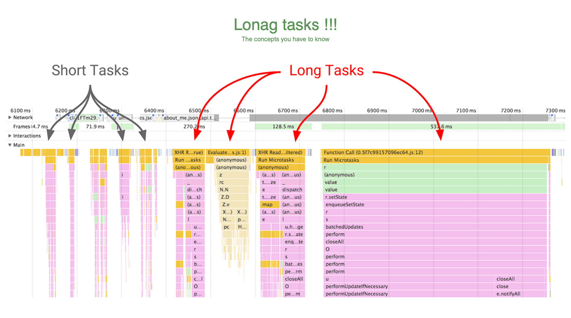Click the dispatch function block
The image size is (571, 318).
pos(292,190)
